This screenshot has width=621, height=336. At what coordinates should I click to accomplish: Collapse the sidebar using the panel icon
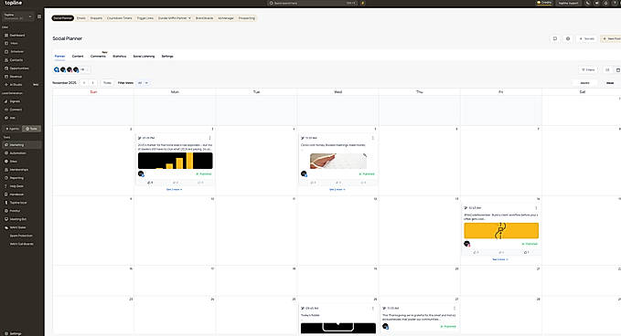coord(39,16)
